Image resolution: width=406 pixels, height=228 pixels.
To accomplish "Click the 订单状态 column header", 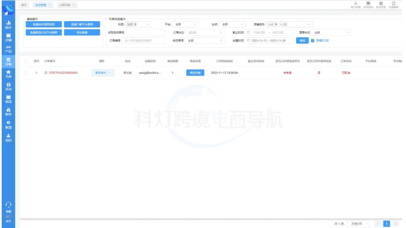I will [x=346, y=61].
